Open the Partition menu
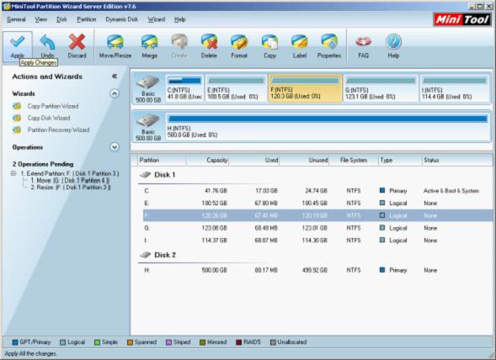Screen dimensions: 496x360 [87, 19]
